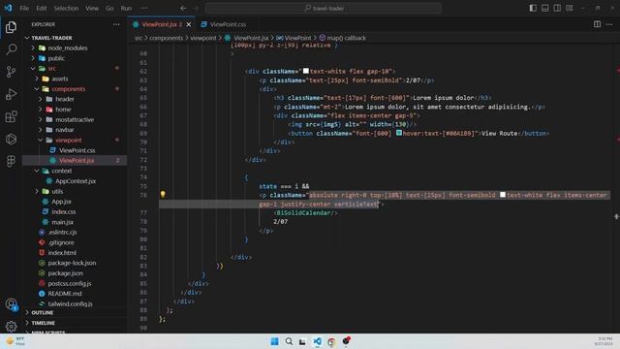The height and width of the screenshot is (349, 620).
Task: Open Manage settings gear
Action: tap(11, 326)
